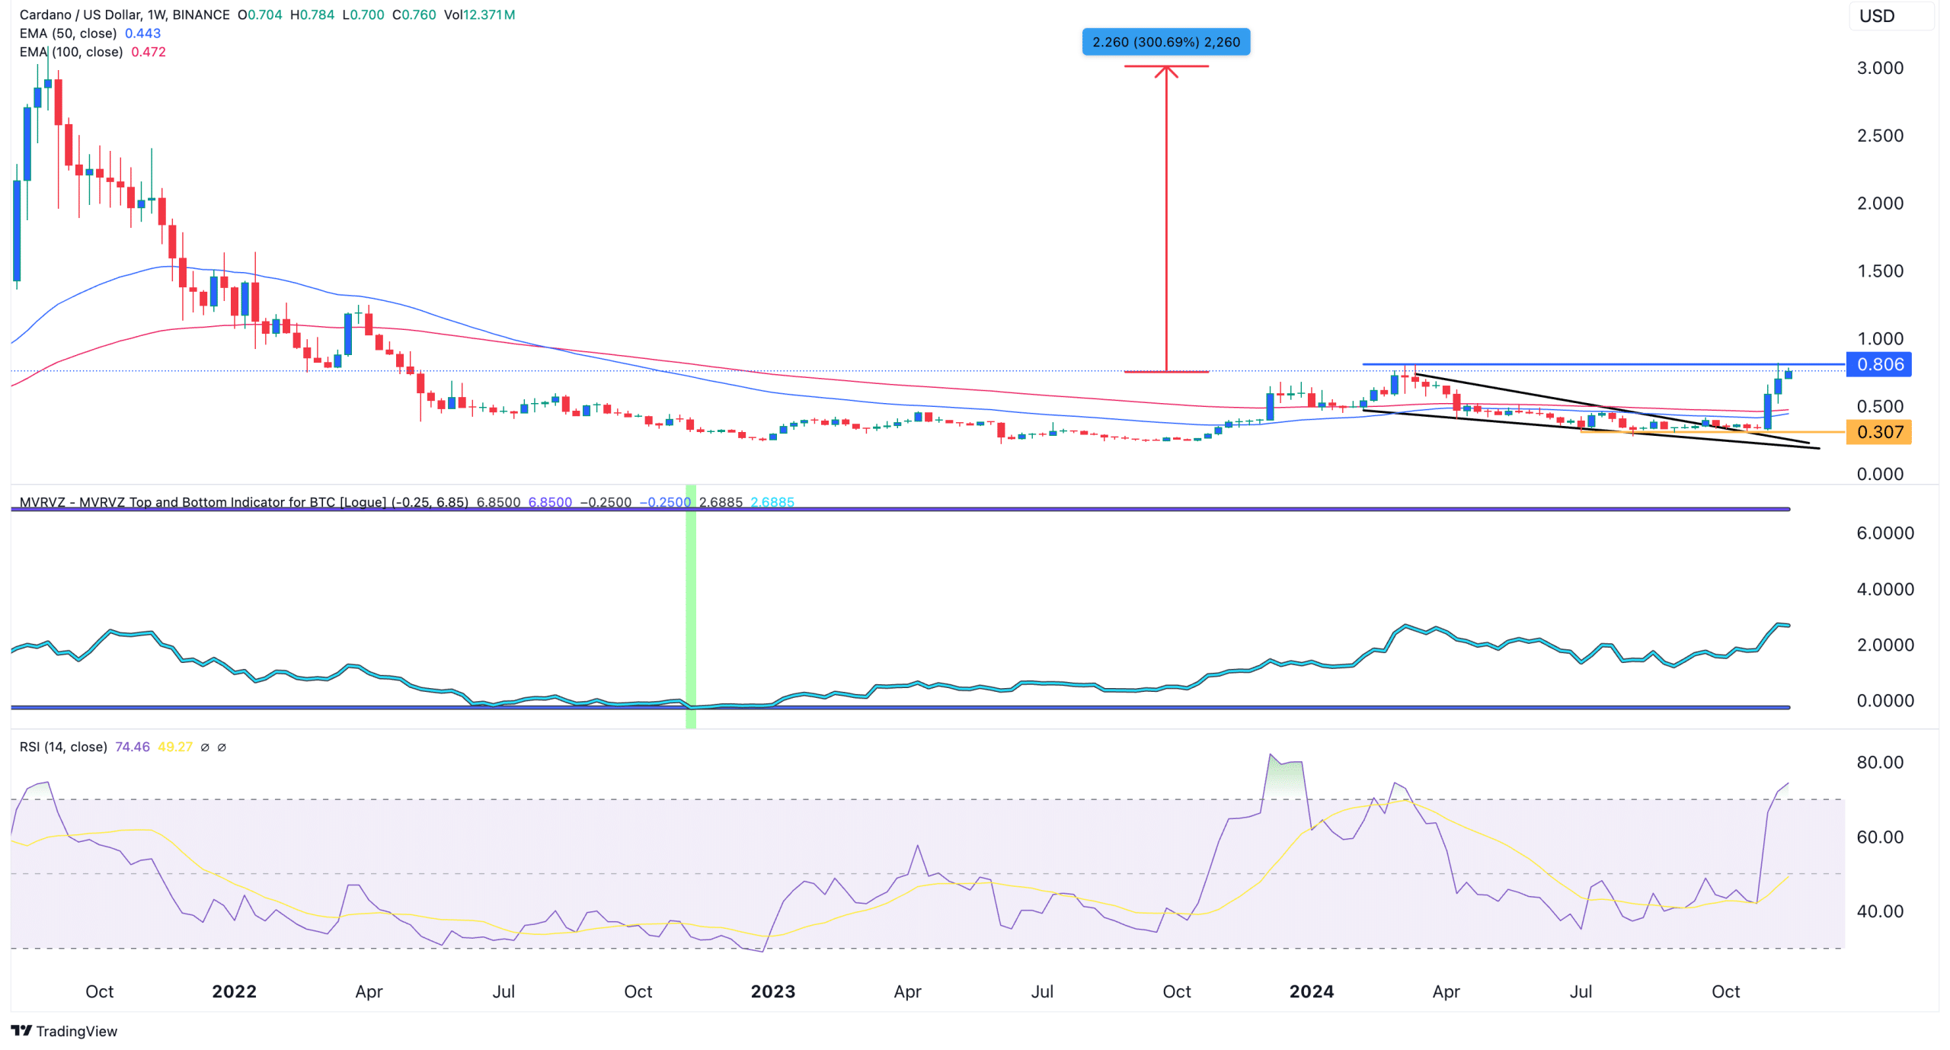Click the 1.000 price axis label
Viewport: 1950px width, 1050px height.
point(1879,338)
